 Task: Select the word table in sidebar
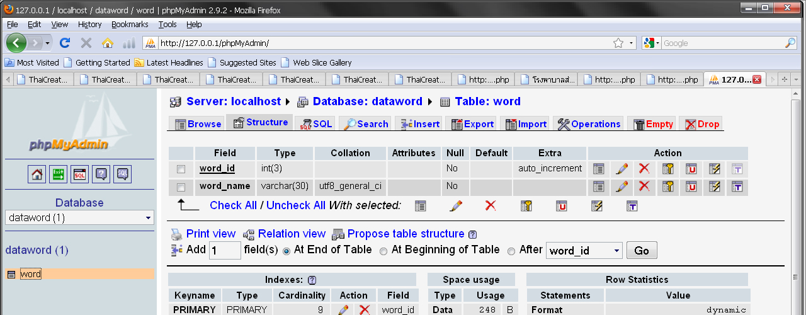[31, 274]
